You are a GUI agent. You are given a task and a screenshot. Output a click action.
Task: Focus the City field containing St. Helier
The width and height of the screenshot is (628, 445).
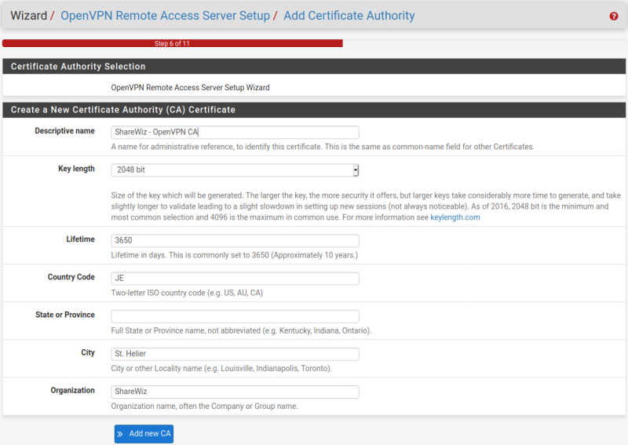[235, 354]
